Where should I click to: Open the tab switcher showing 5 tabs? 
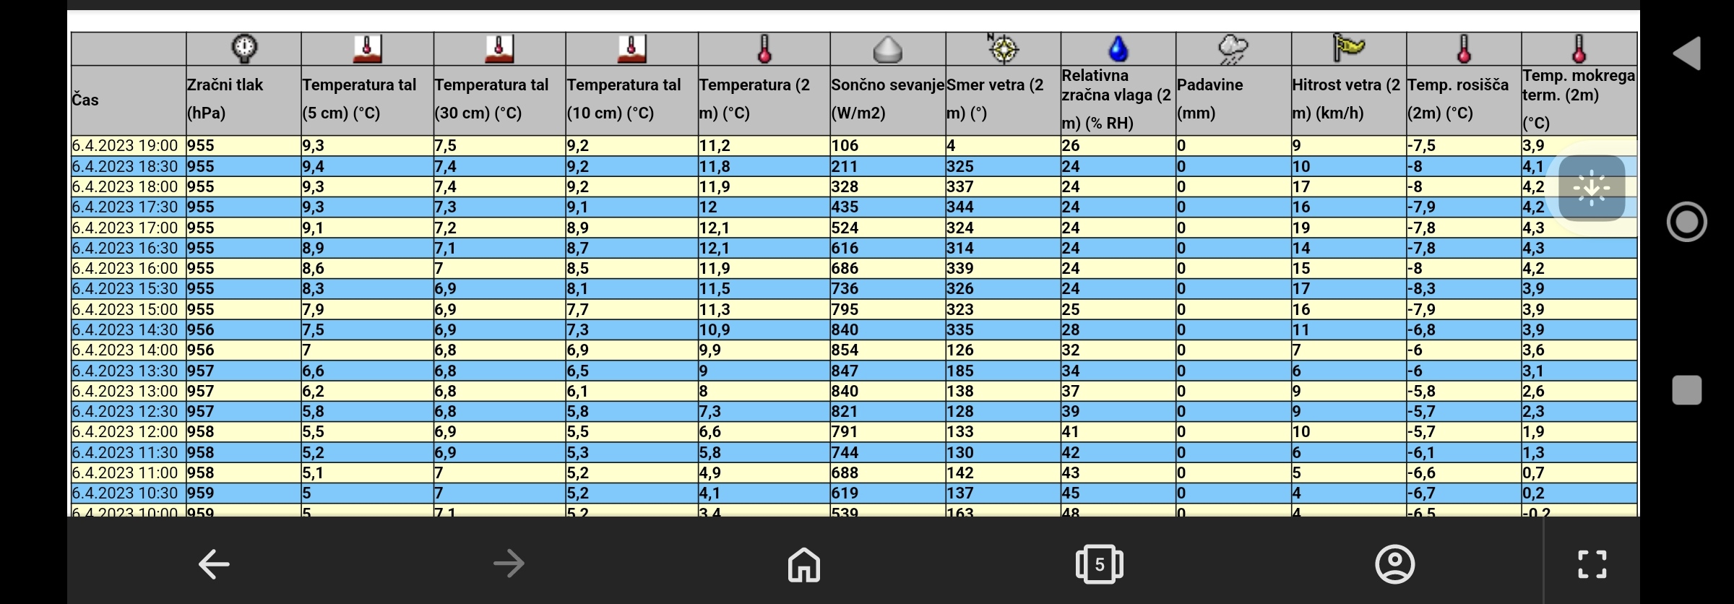[x=1099, y=564]
